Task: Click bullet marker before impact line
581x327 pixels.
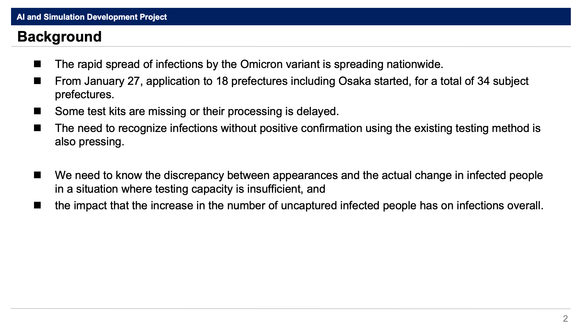Action: [37, 206]
